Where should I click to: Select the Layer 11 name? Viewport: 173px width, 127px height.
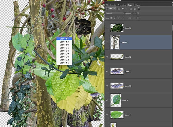[x=128, y=71]
